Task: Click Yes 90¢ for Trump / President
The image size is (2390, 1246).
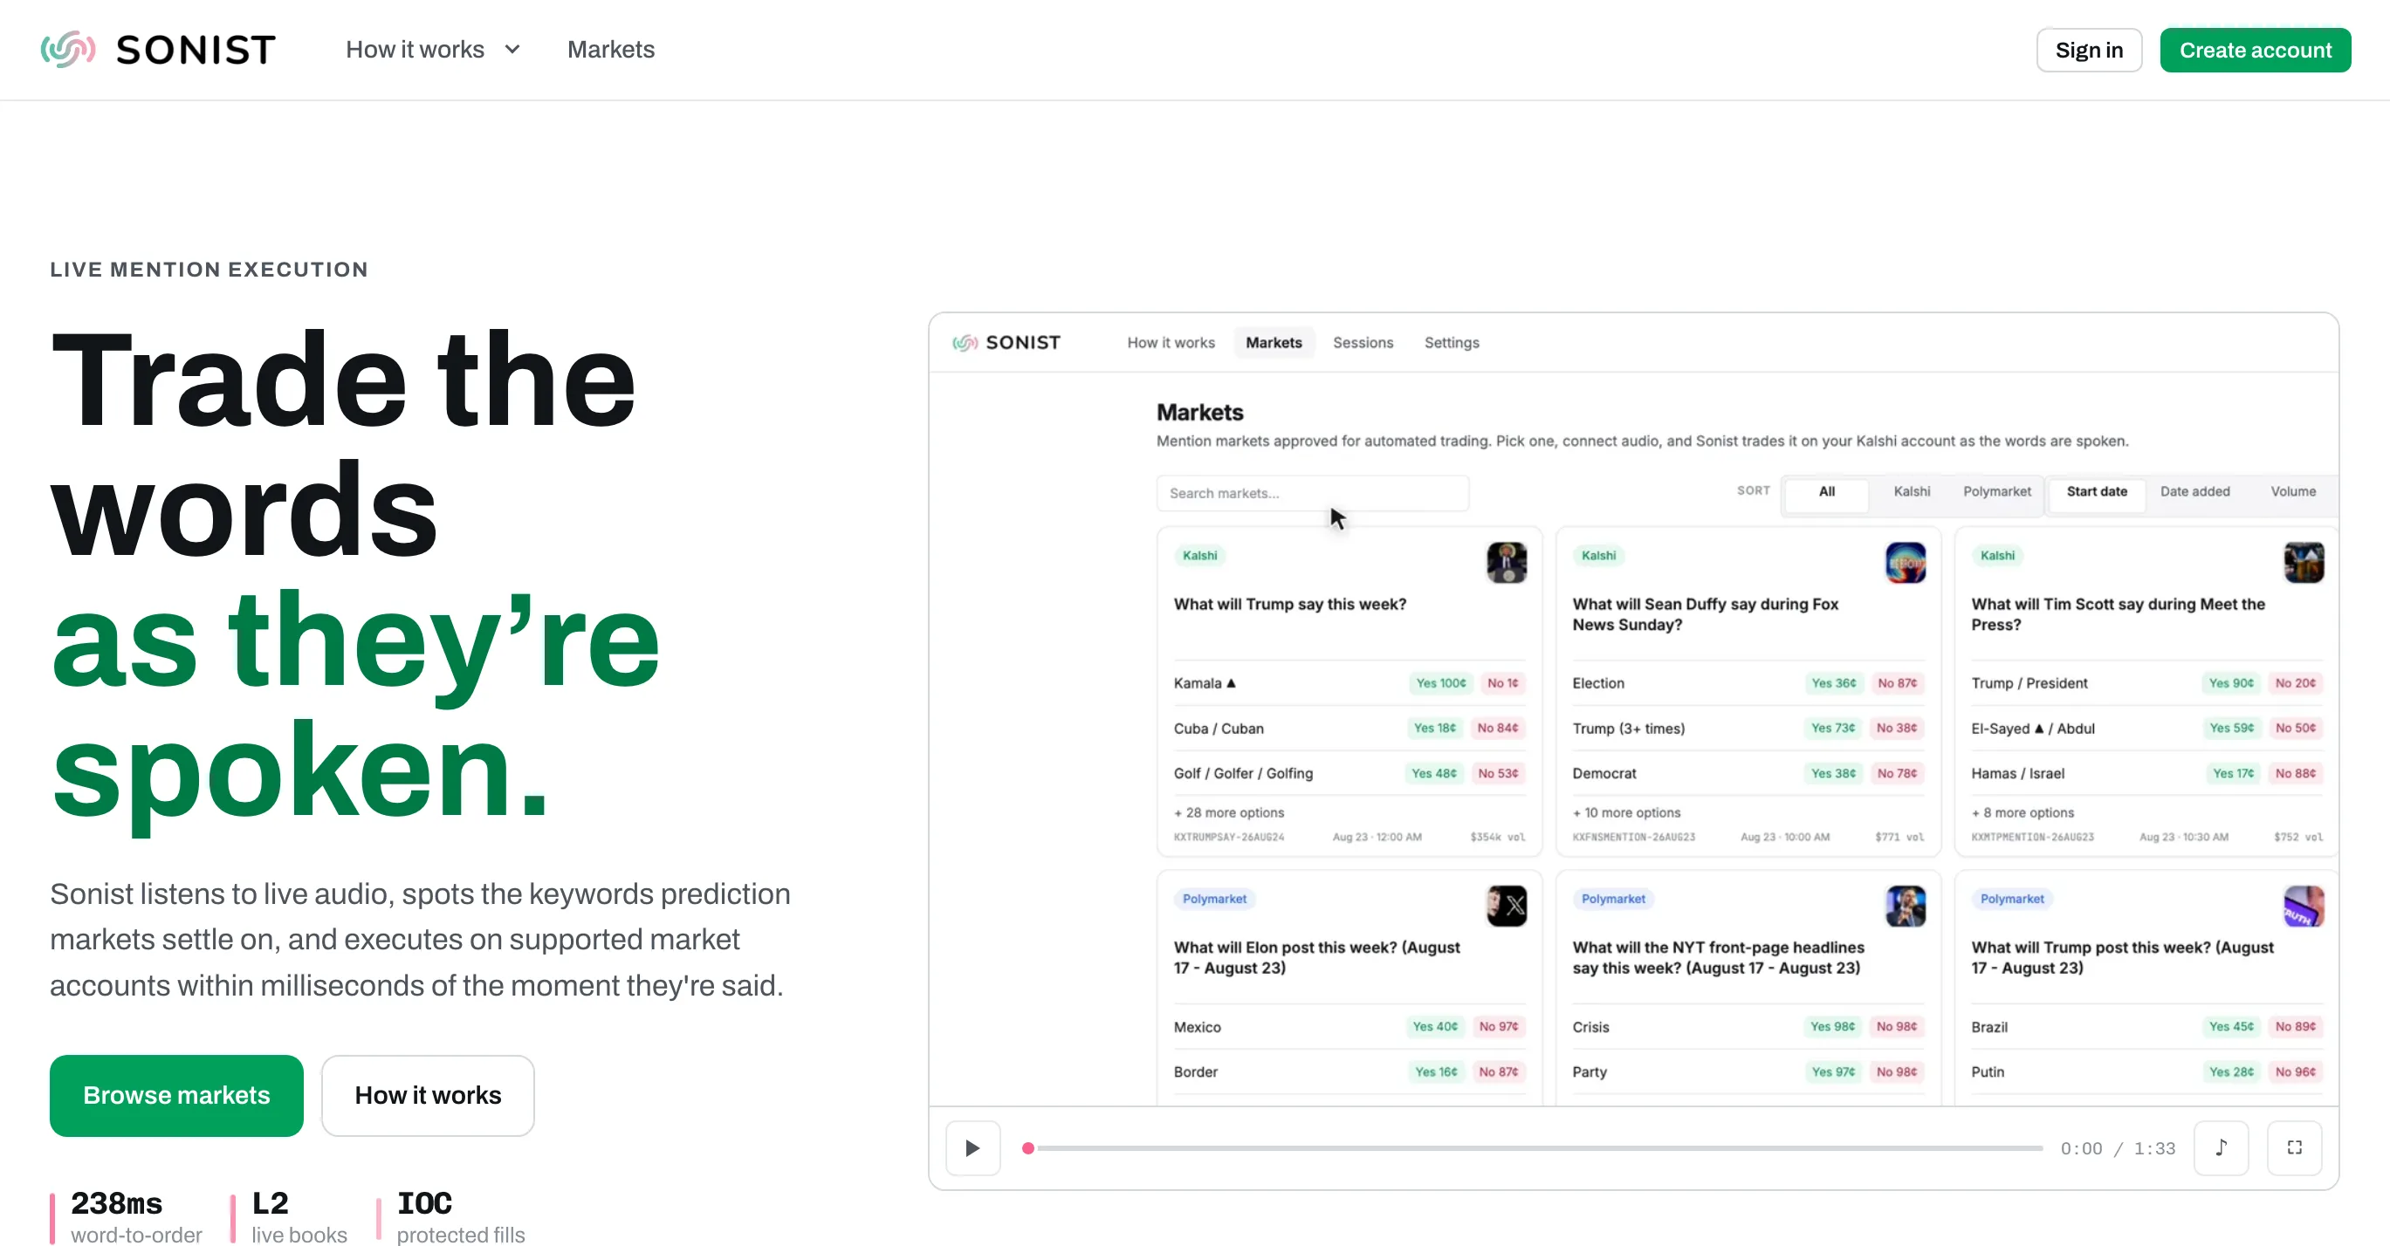Action: tap(2230, 683)
